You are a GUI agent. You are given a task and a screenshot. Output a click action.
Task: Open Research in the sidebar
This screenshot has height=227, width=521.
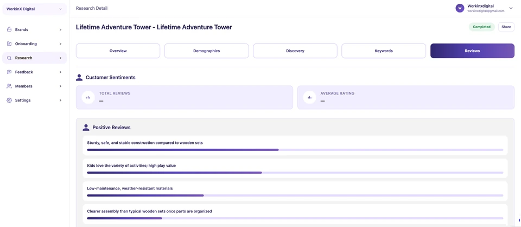coord(35,58)
